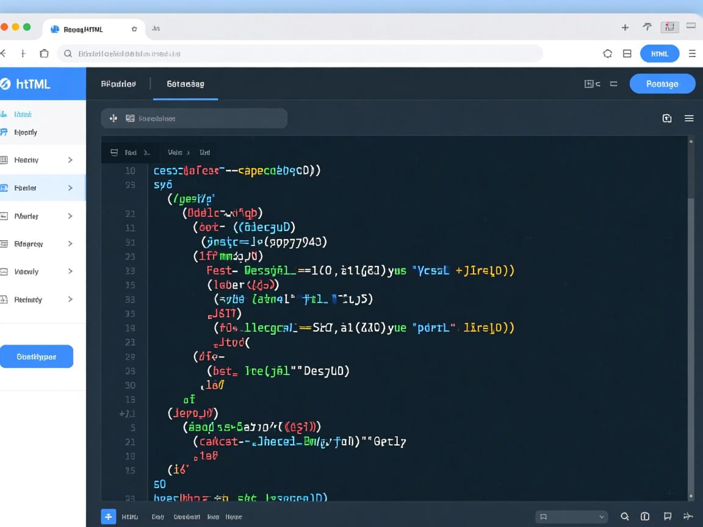
Task: Click the browser address bar field
Action: (299, 54)
